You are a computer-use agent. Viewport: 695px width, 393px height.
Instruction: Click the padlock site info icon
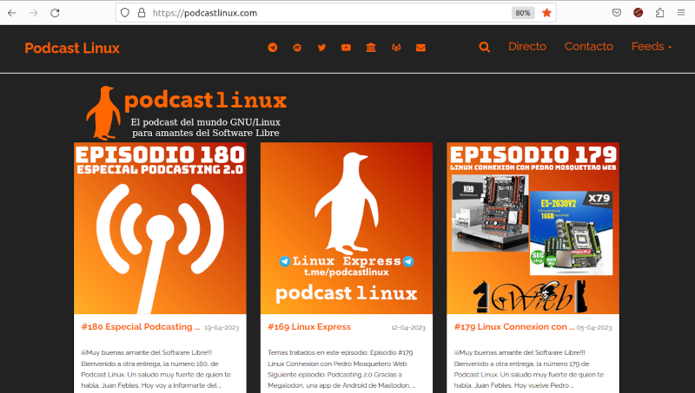click(142, 13)
